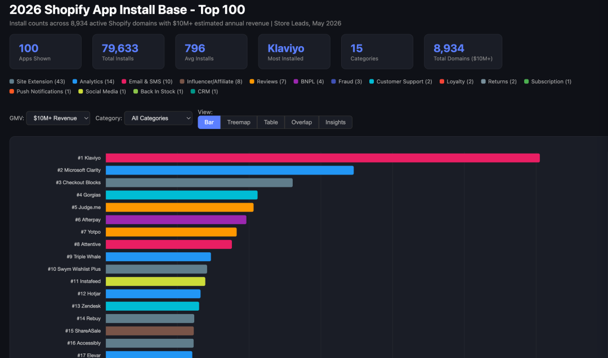Click the '#8 Attentive' label
Viewport: 608px width, 358px height.
click(87, 244)
